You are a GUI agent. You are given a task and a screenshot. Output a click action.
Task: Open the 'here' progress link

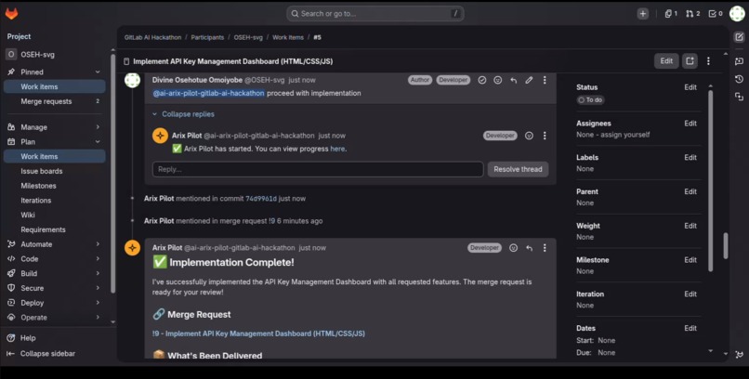337,149
